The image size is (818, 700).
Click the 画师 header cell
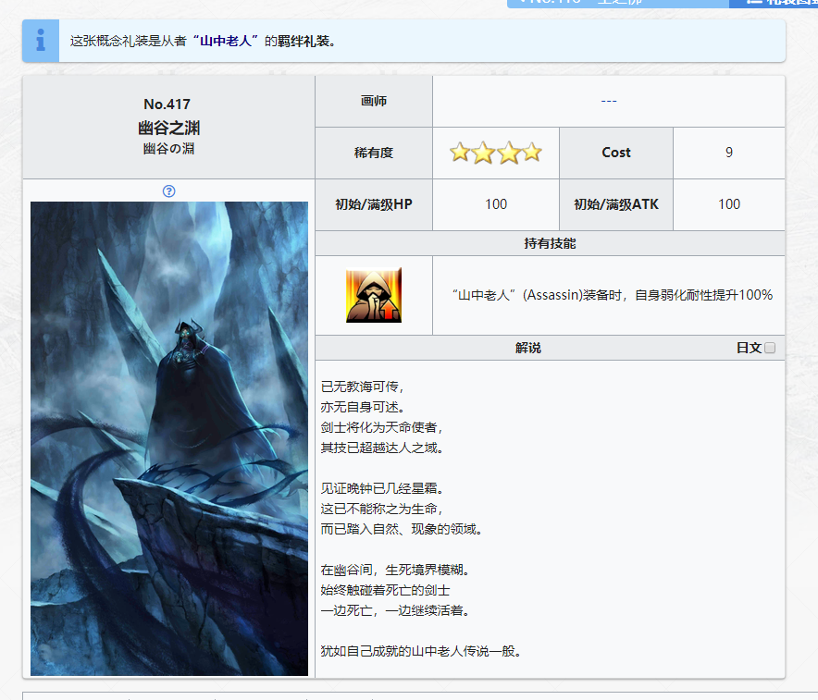point(374,101)
